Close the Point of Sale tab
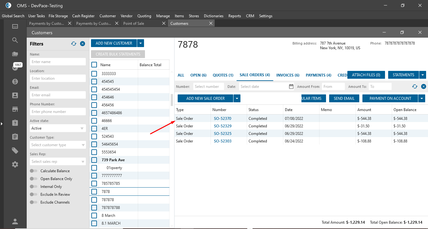 (x=164, y=24)
